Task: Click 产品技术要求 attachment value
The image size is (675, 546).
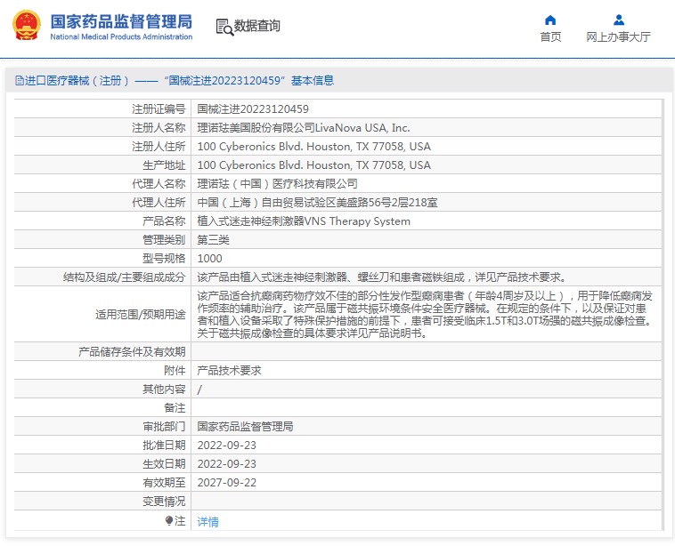Action: (x=229, y=371)
